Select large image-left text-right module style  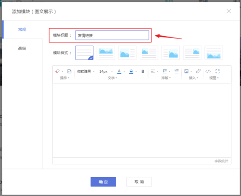coord(127,52)
